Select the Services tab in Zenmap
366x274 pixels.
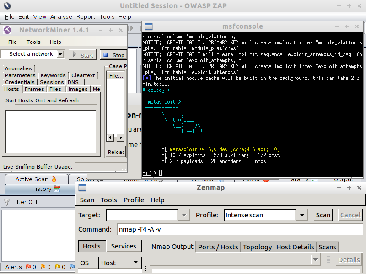pos(124,246)
